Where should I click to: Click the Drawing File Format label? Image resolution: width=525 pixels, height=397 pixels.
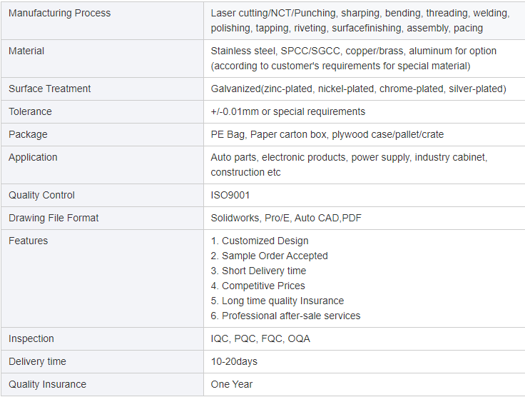[53, 218]
